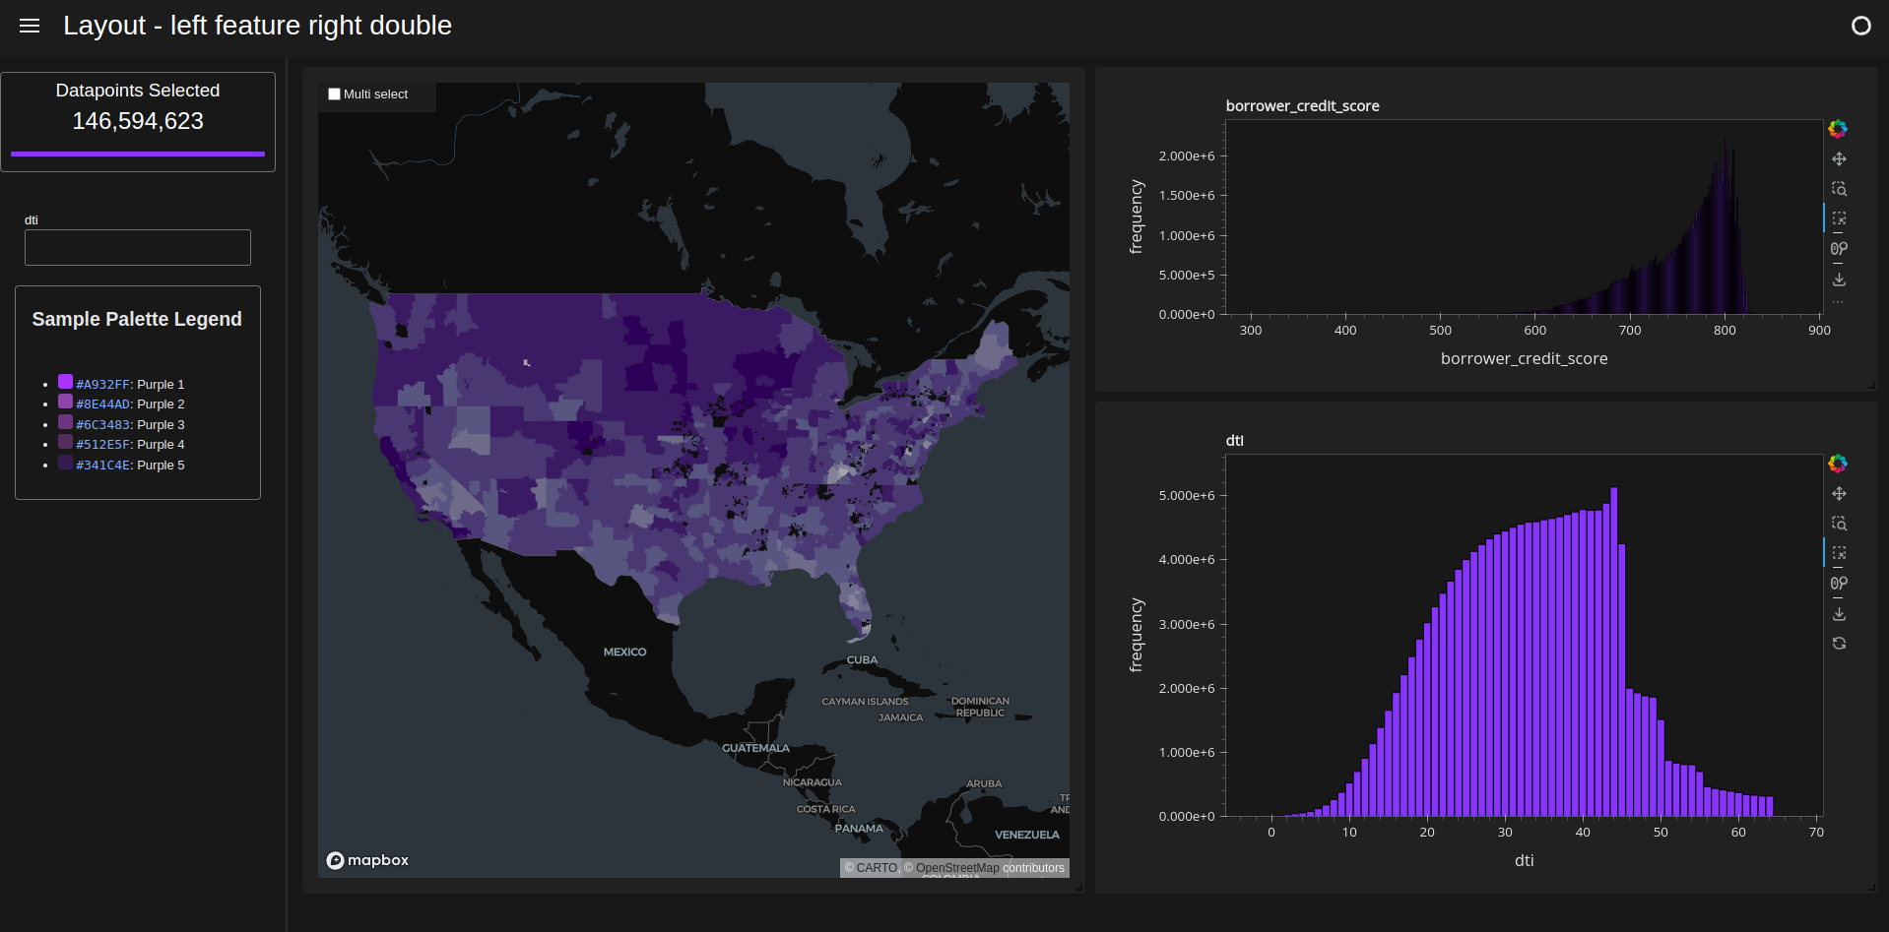Click the JAMAICA label on the map

click(x=900, y=717)
